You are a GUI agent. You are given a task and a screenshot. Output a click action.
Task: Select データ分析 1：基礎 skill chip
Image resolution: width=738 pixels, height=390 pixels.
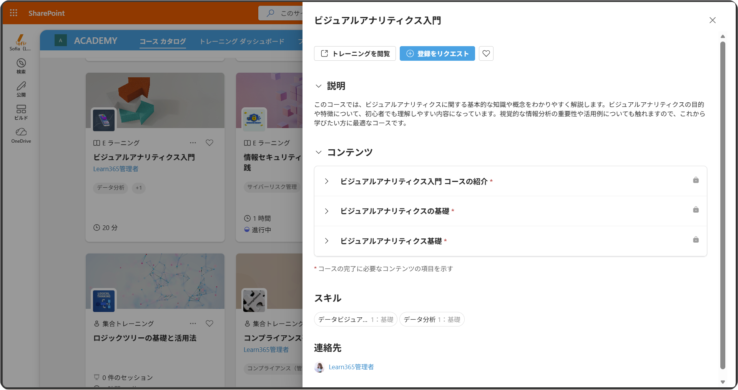[432, 319]
